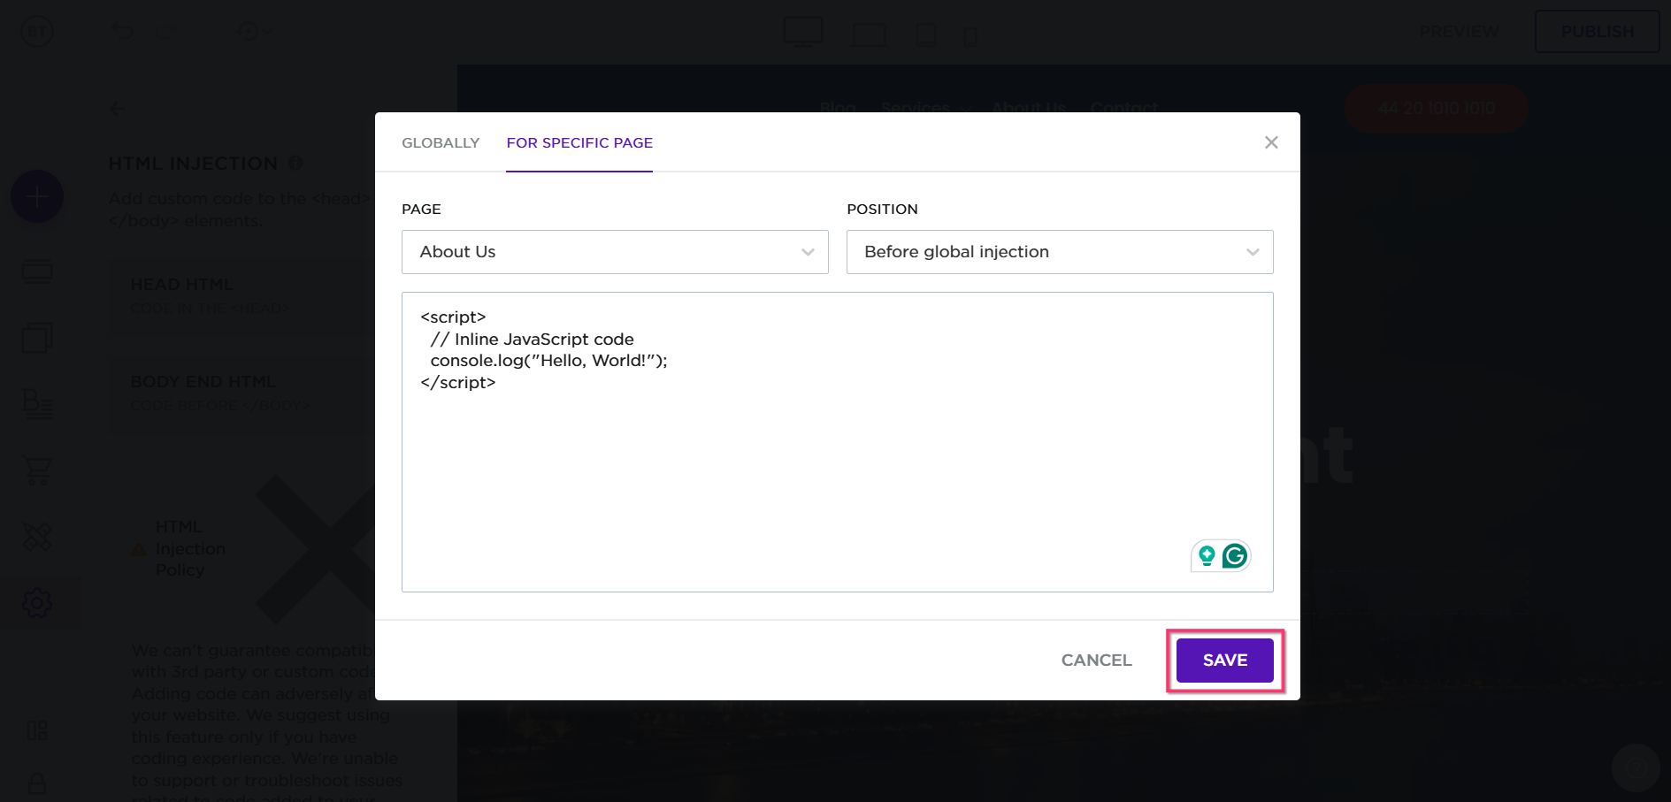Open the blog sidebar icon
1671x802 pixels.
[37, 404]
